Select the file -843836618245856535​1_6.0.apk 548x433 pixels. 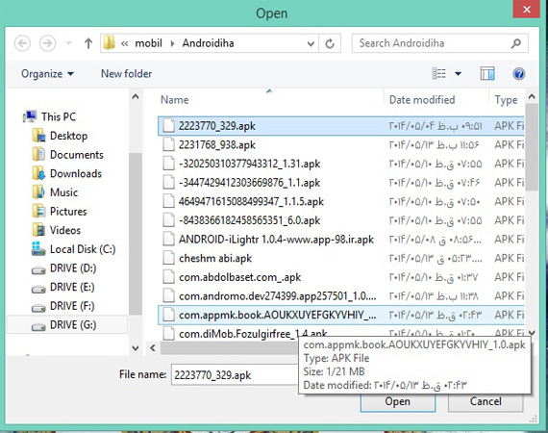[x=341, y=220]
